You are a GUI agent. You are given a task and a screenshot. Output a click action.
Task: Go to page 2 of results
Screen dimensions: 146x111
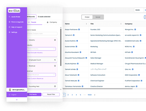pos(68,95)
